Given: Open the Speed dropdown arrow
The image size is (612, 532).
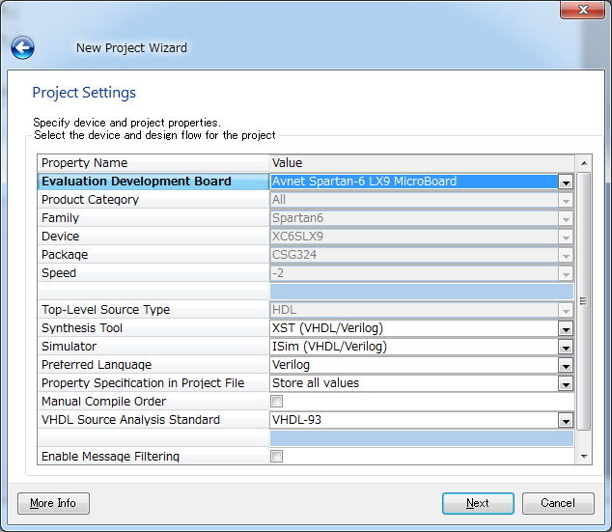Looking at the screenshot, I should [x=566, y=273].
